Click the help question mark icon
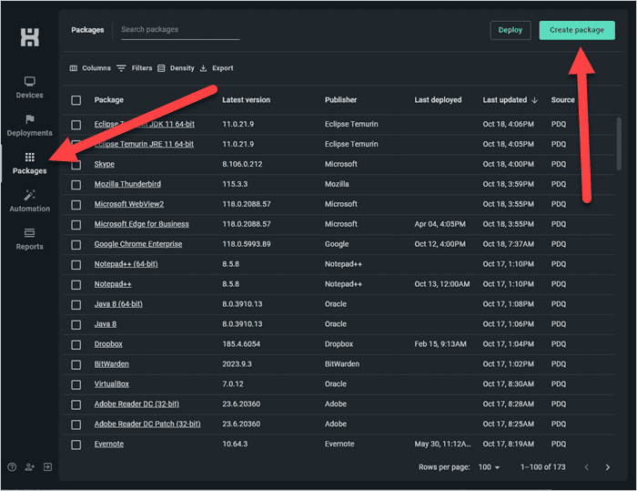 click(12, 467)
